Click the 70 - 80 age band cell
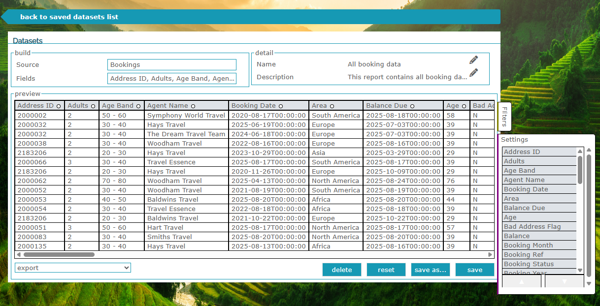The image size is (600, 306). pyautogui.click(x=122, y=181)
